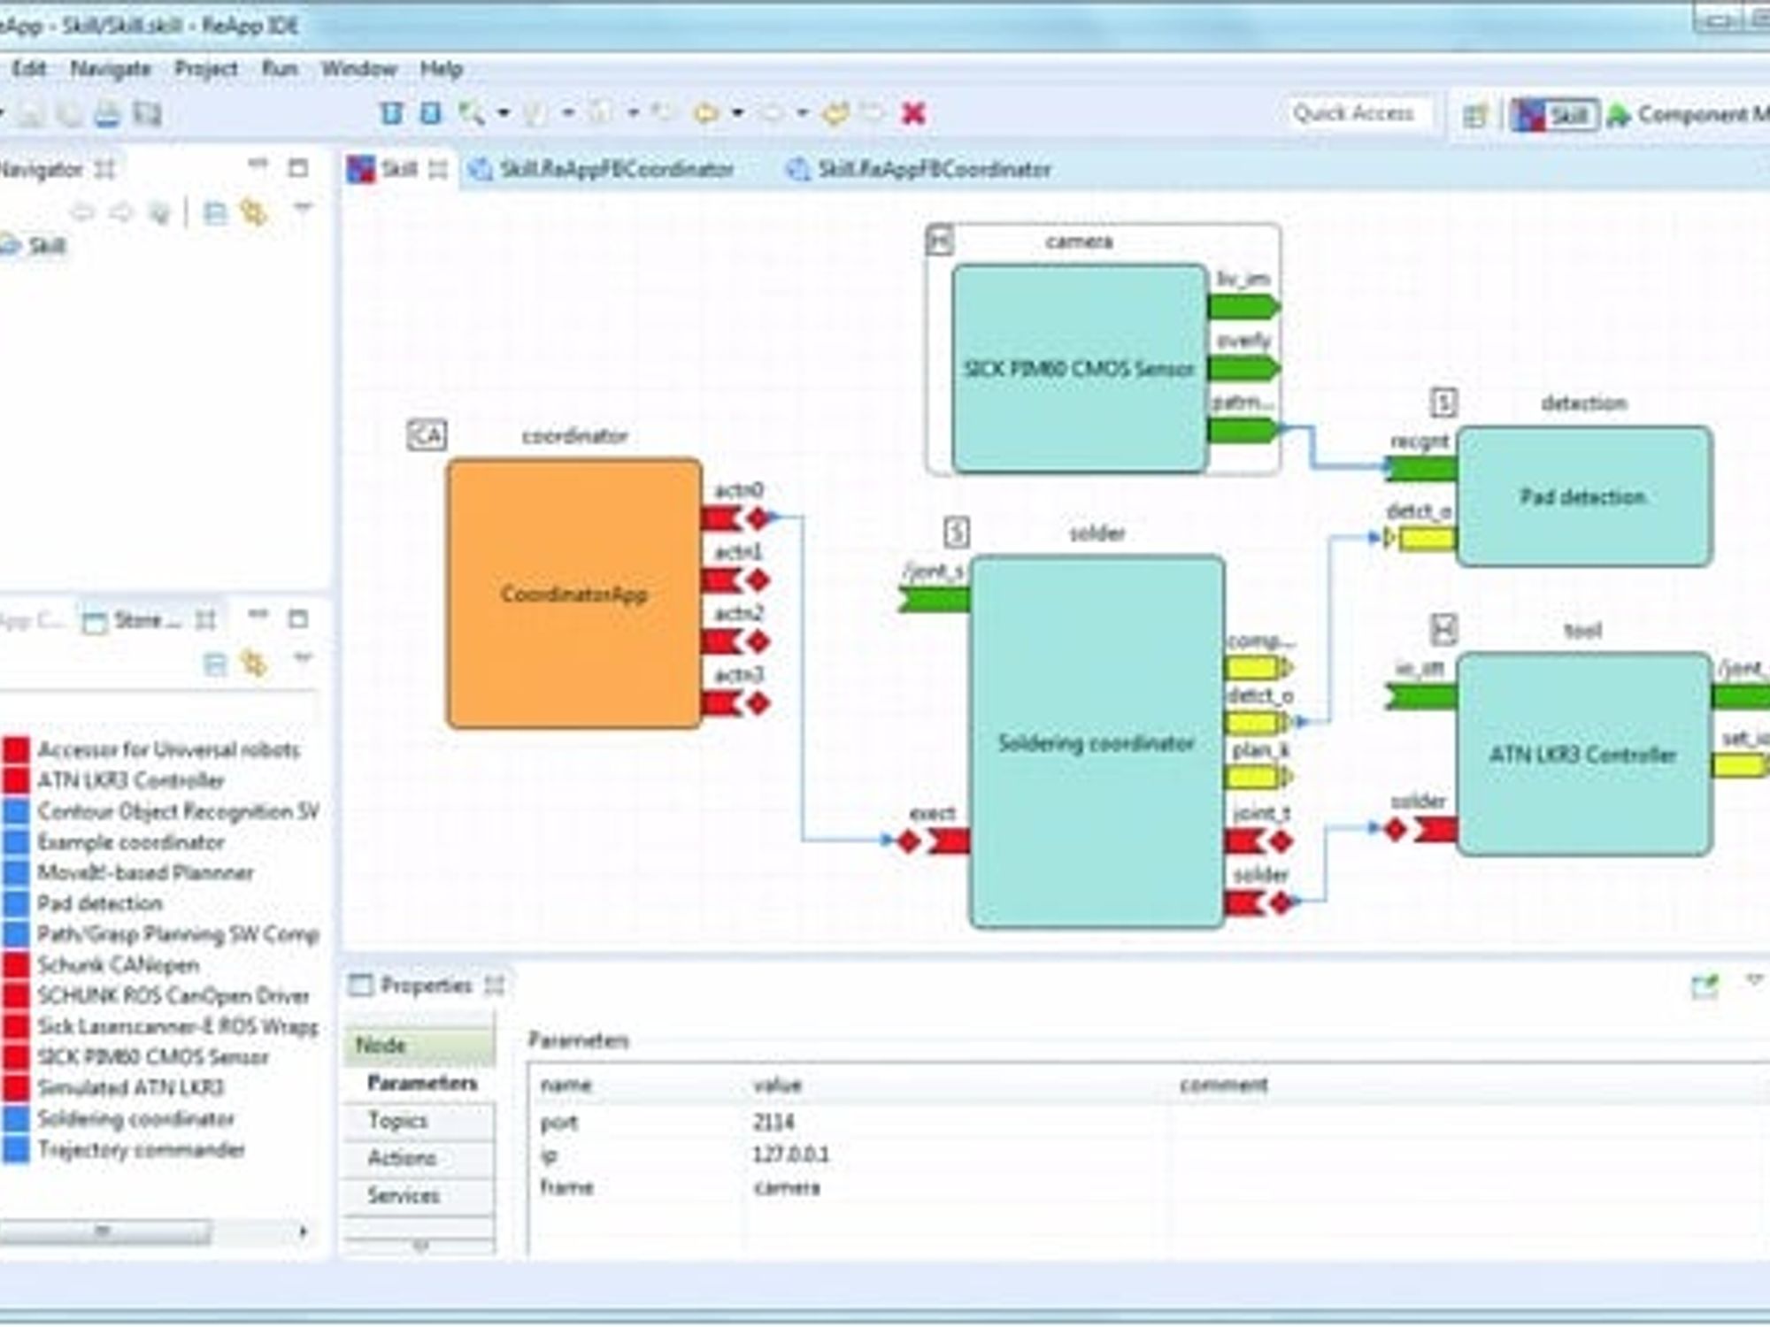
Task: Open the Run menu
Action: pos(280,68)
